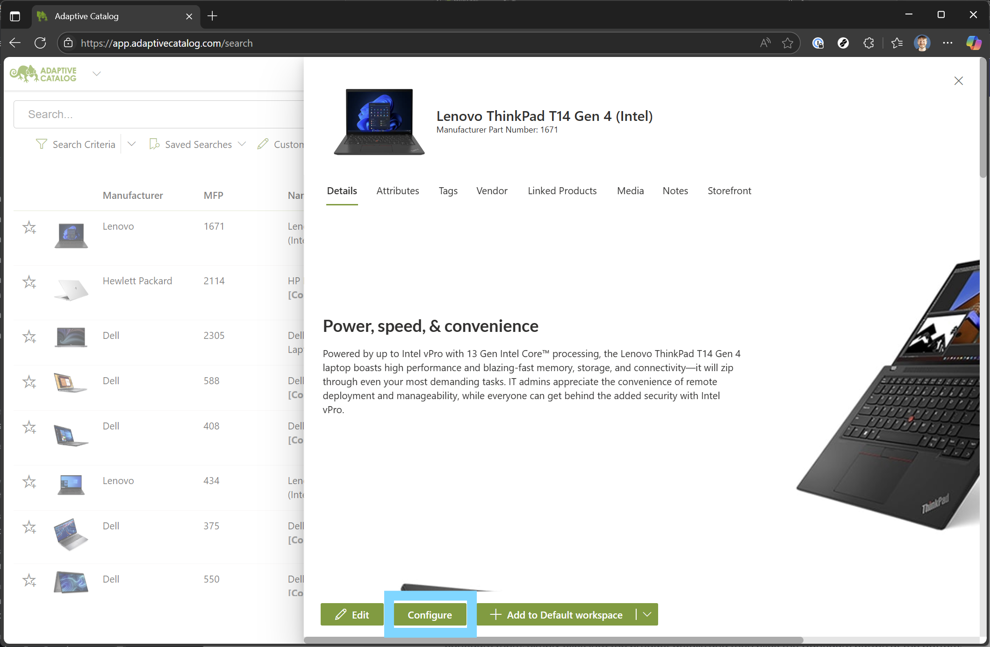Open the browser profile avatar
This screenshot has height=647, width=990.
pyautogui.click(x=922, y=43)
